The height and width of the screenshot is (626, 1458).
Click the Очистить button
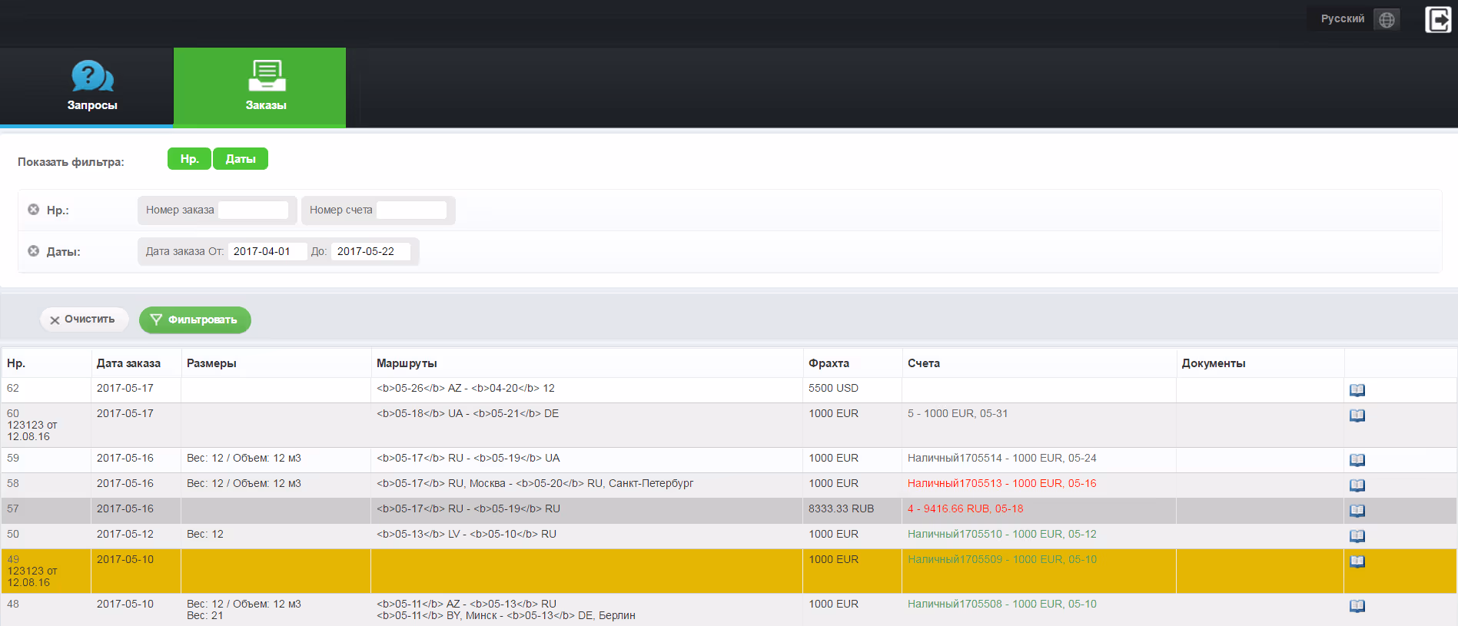[84, 320]
